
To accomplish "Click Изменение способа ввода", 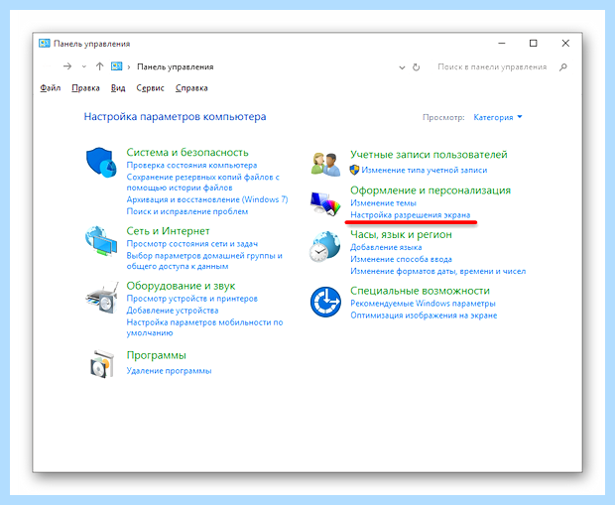I will [401, 259].
